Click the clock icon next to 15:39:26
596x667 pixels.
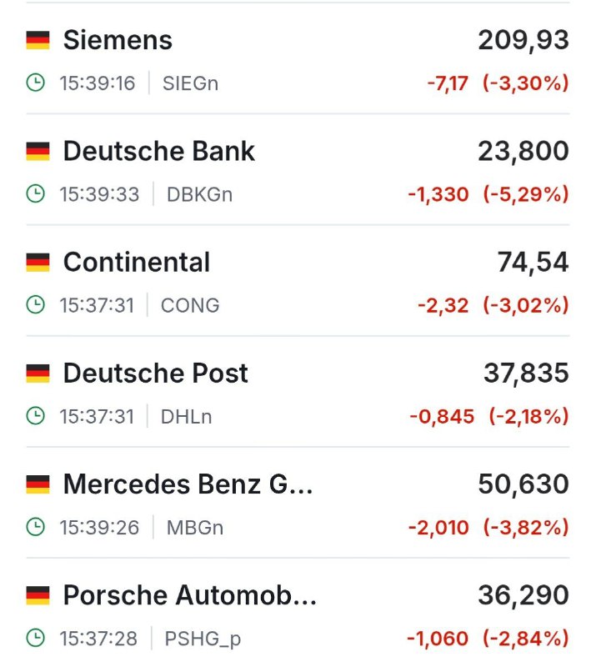35,527
